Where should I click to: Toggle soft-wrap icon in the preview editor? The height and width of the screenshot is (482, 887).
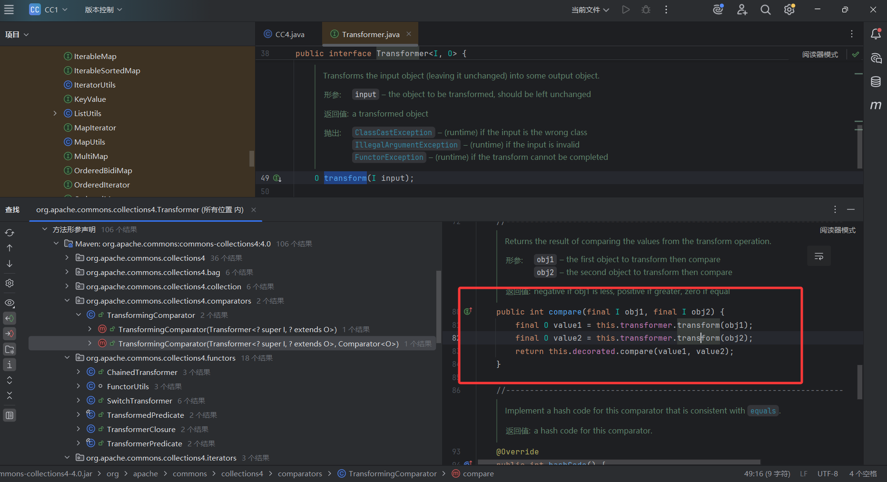[819, 256]
